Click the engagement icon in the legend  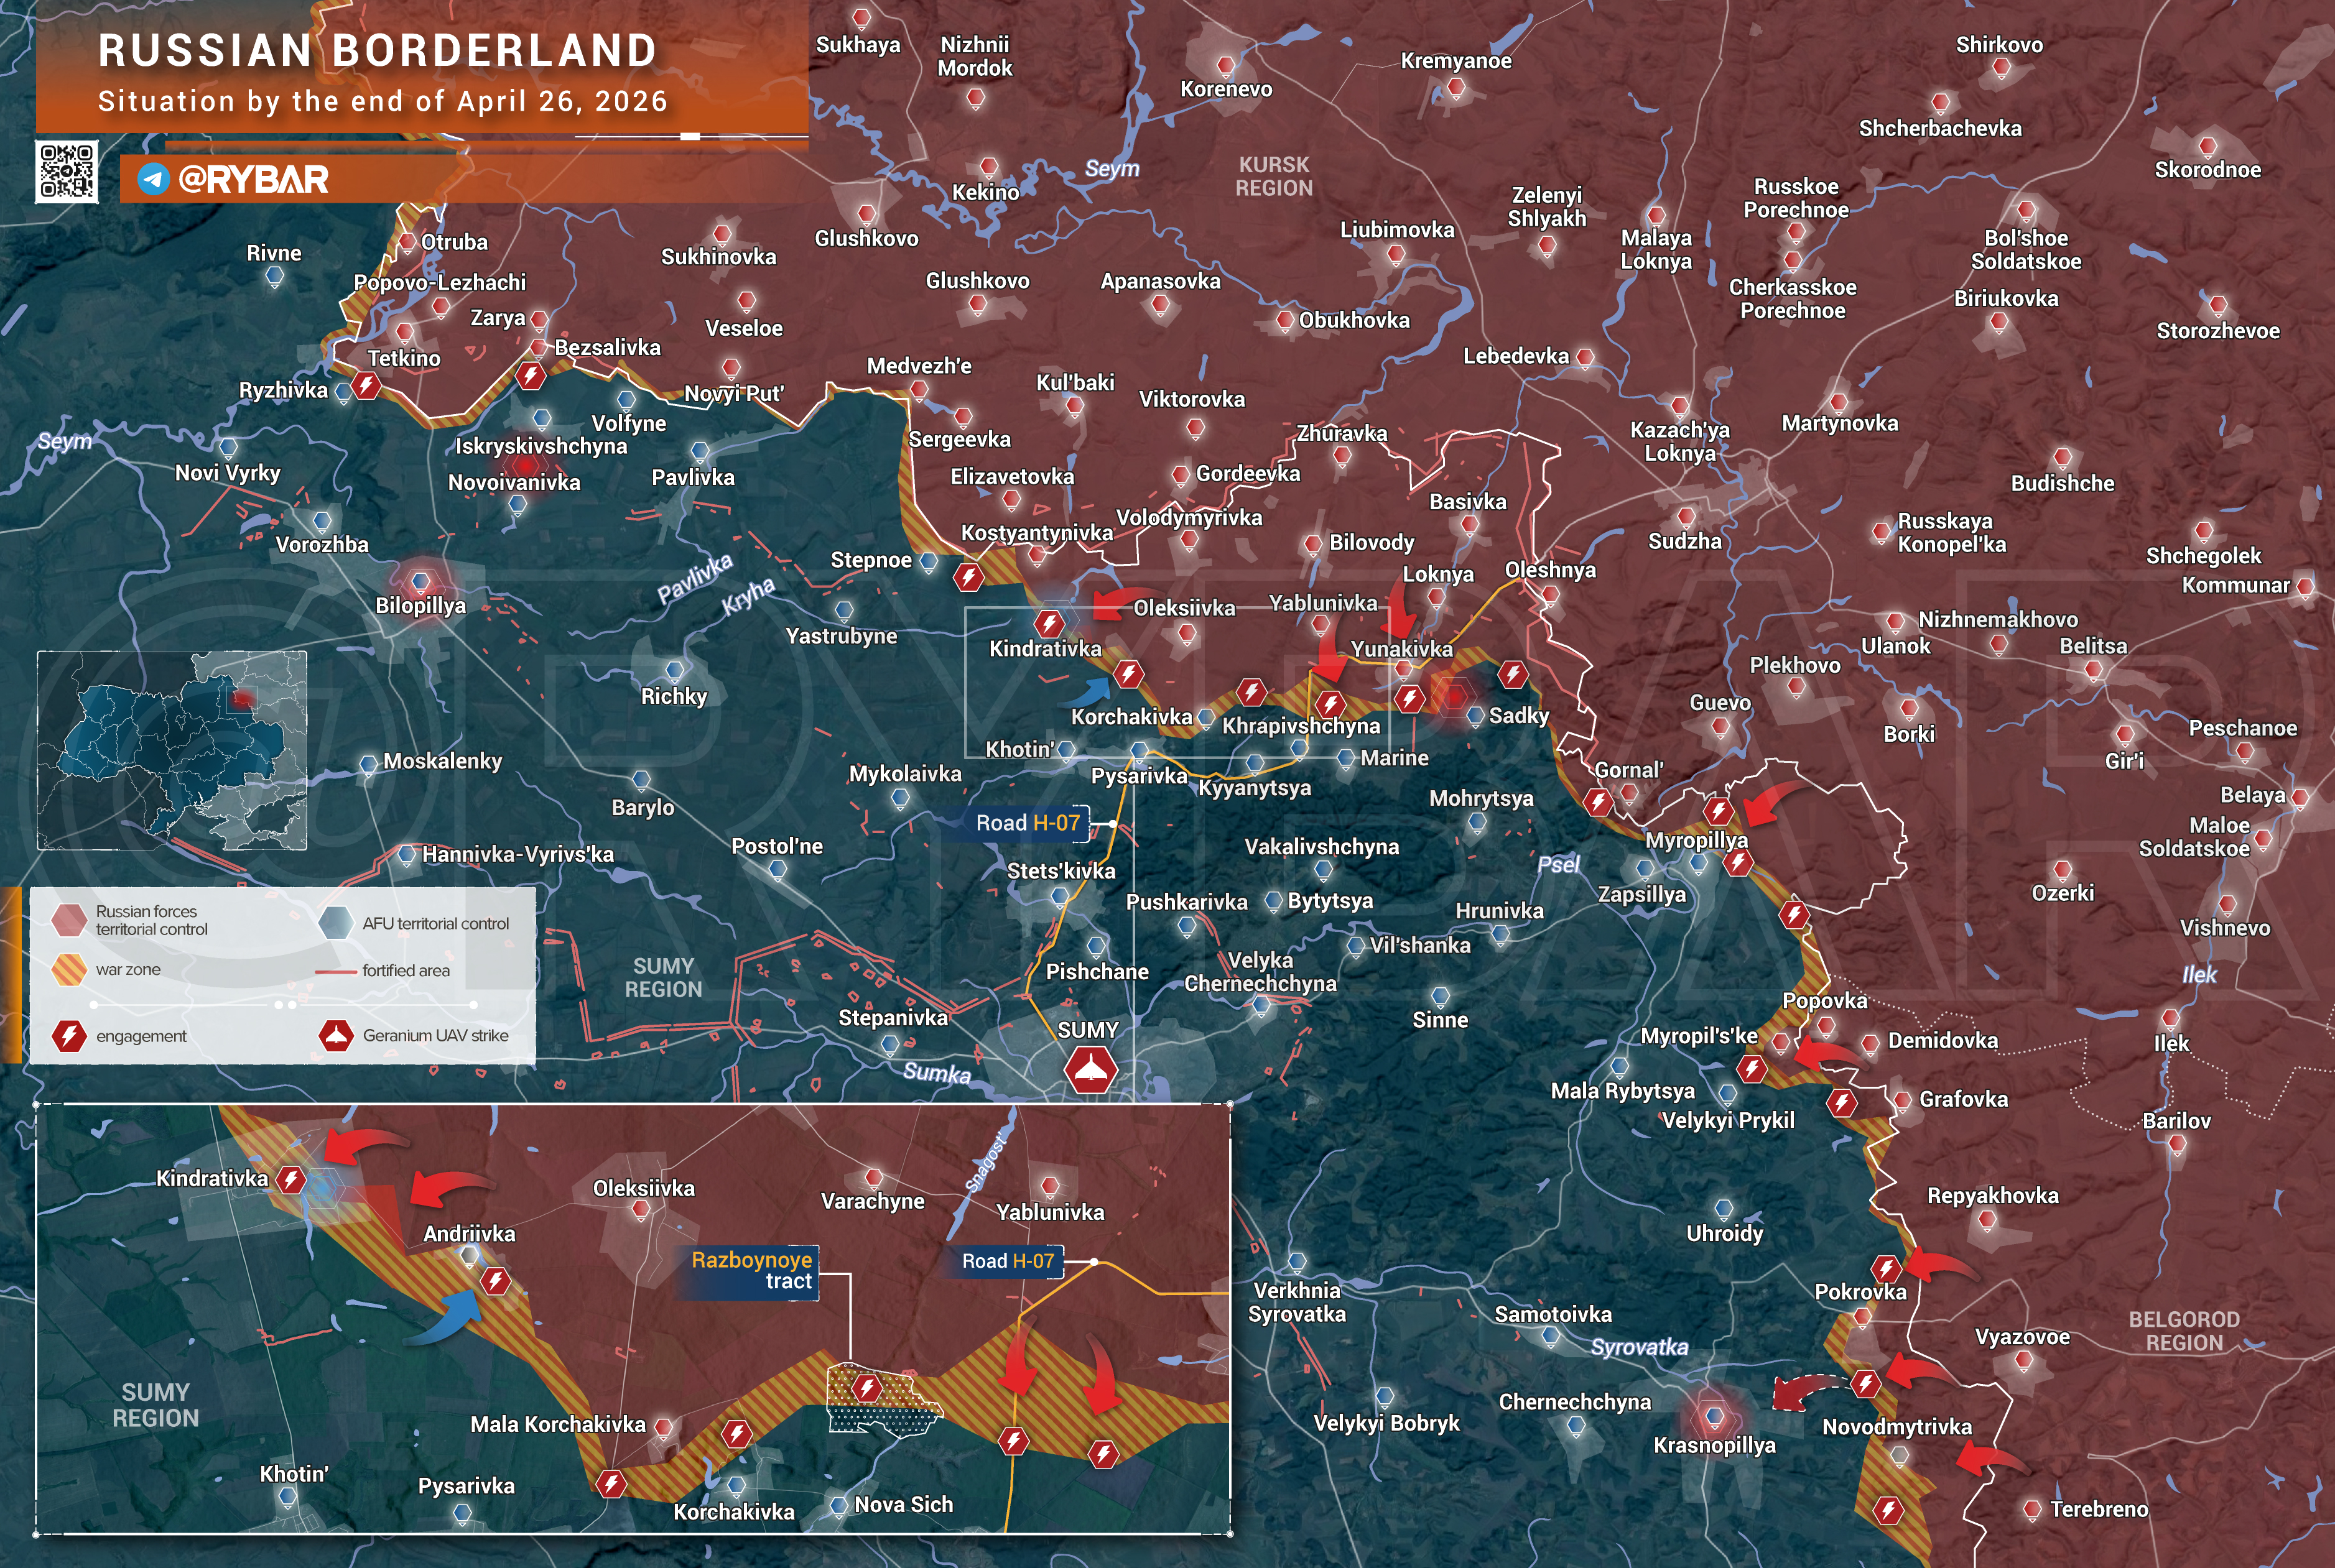click(68, 1035)
